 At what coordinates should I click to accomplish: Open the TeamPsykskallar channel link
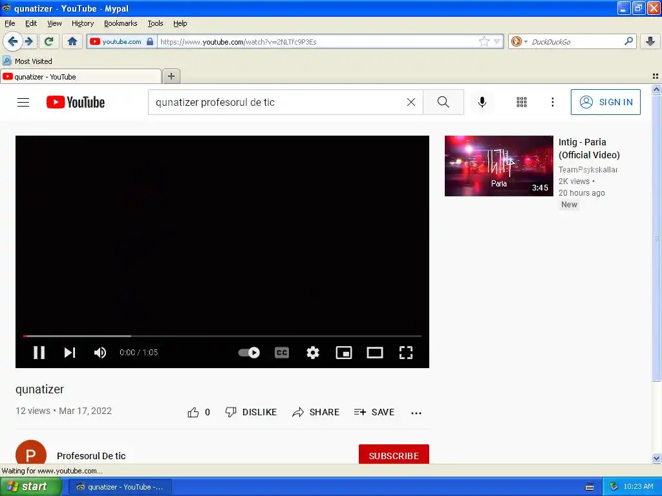(x=588, y=170)
